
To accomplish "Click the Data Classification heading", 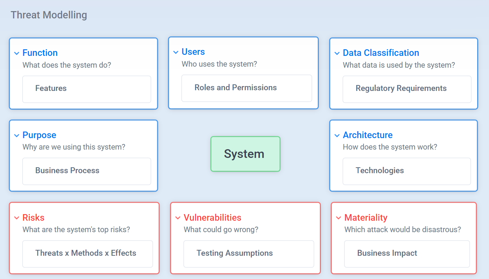I will (x=381, y=53).
